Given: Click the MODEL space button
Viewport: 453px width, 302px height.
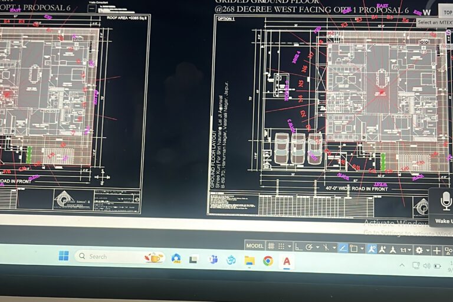Looking at the screenshot, I should pyautogui.click(x=255, y=246).
